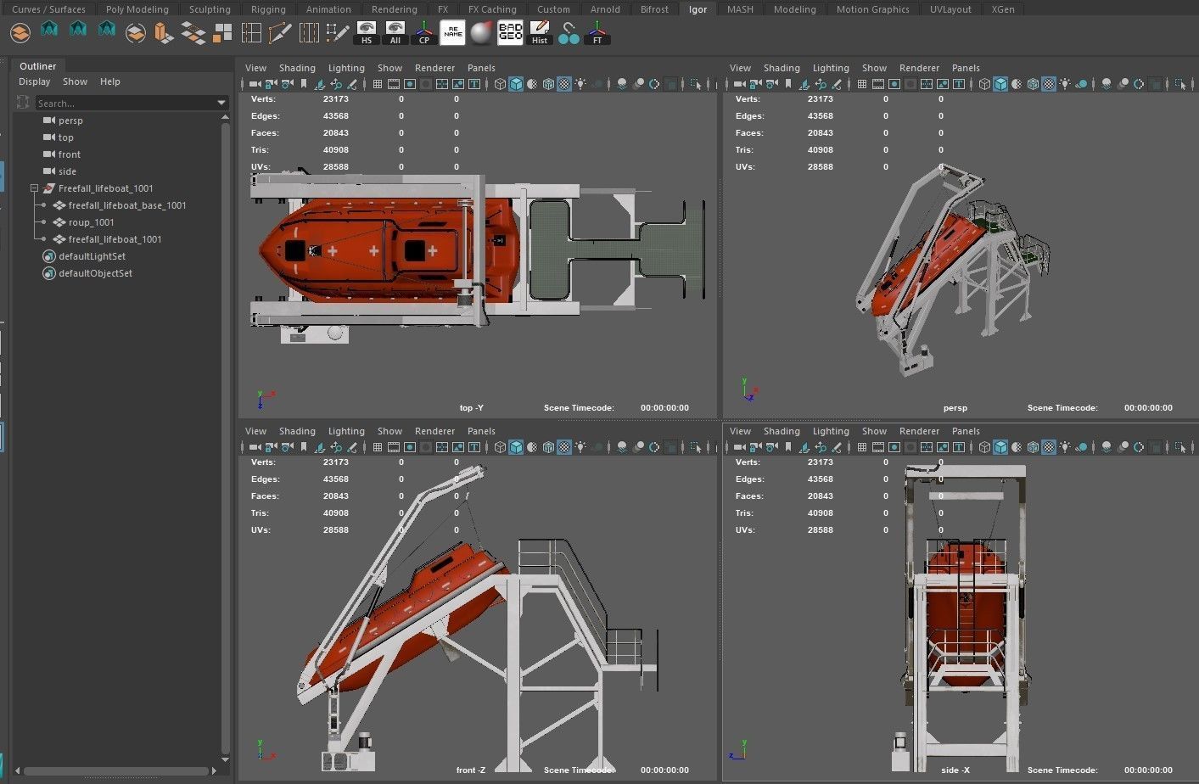This screenshot has width=1199, height=784.
Task: Click the Hist shelf icon
Action: [539, 33]
